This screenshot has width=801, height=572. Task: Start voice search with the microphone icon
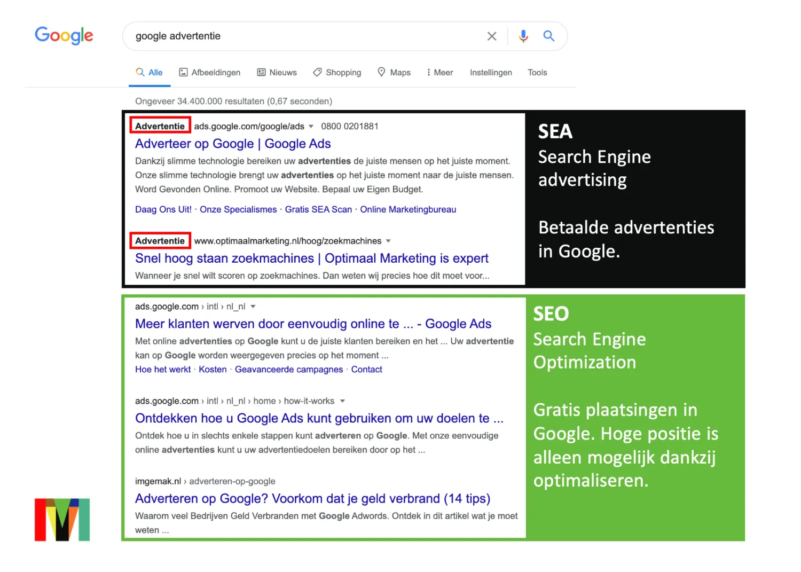523,36
